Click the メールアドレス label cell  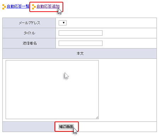[29, 23]
